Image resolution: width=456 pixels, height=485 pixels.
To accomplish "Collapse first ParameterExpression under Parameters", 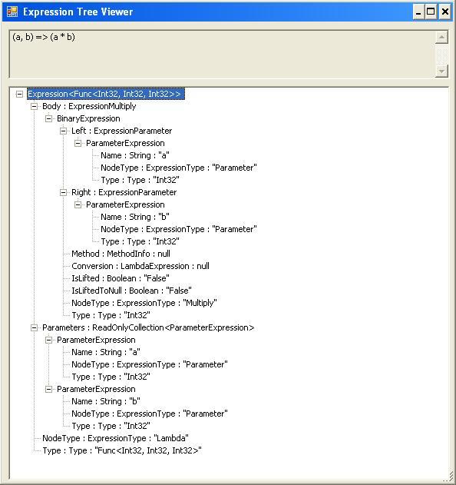I will point(48,340).
